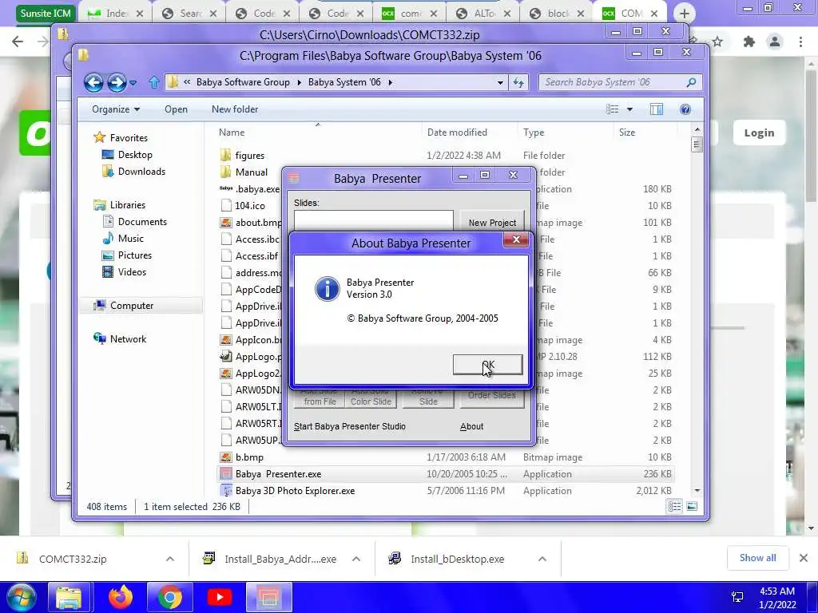The height and width of the screenshot is (613, 818).
Task: Click scroll down arrow of file list
Action: click(697, 491)
